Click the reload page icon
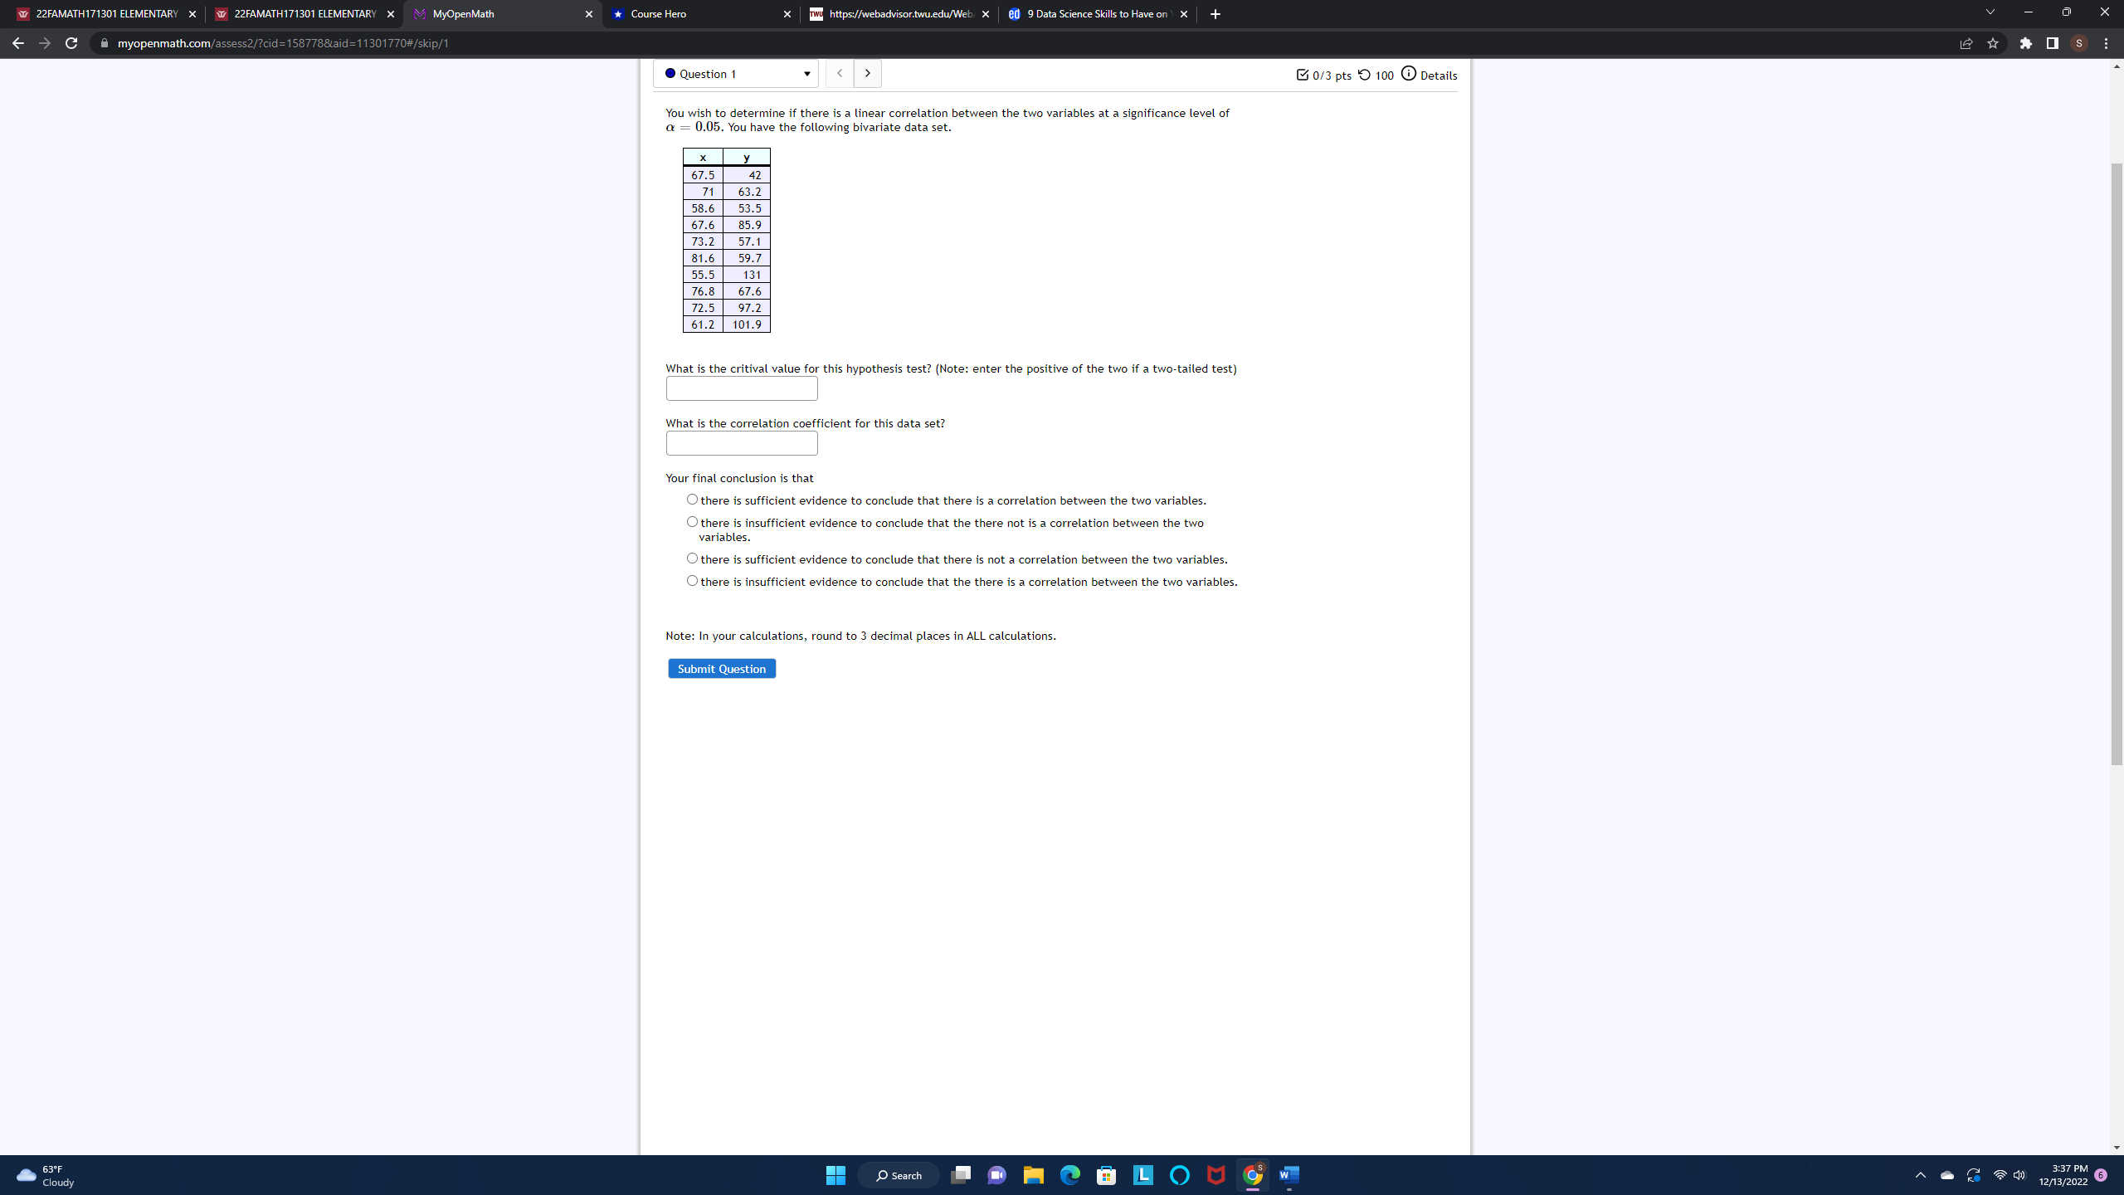 pyautogui.click(x=71, y=43)
